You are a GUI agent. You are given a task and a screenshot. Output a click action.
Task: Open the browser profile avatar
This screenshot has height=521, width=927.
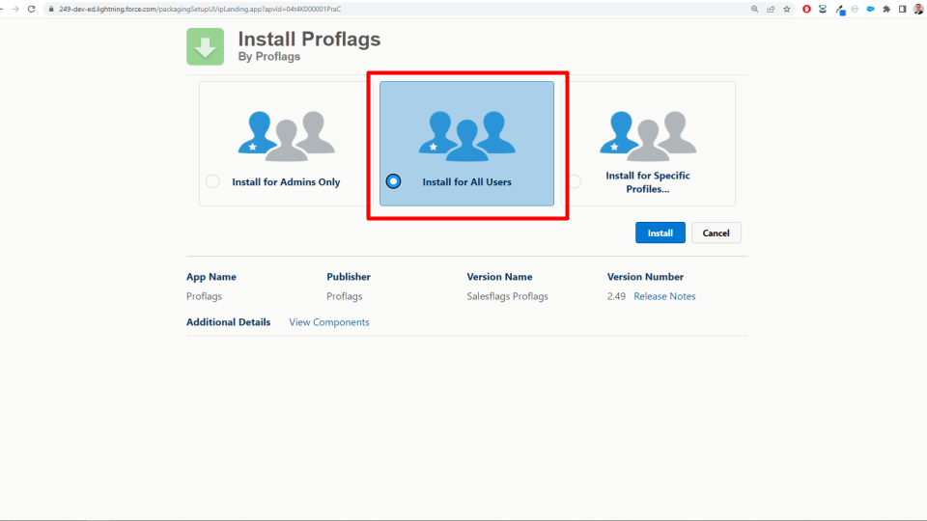(918, 9)
